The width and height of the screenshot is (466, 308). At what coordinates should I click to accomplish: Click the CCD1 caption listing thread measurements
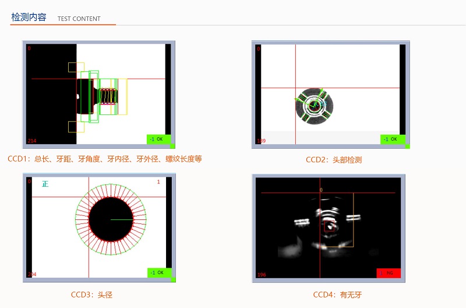(x=105, y=159)
